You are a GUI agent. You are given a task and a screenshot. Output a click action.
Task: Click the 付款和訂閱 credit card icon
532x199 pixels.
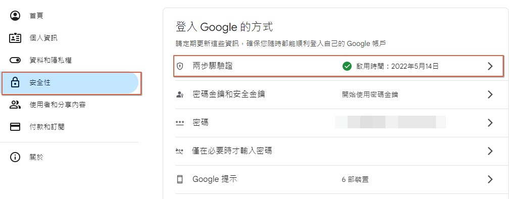point(15,127)
